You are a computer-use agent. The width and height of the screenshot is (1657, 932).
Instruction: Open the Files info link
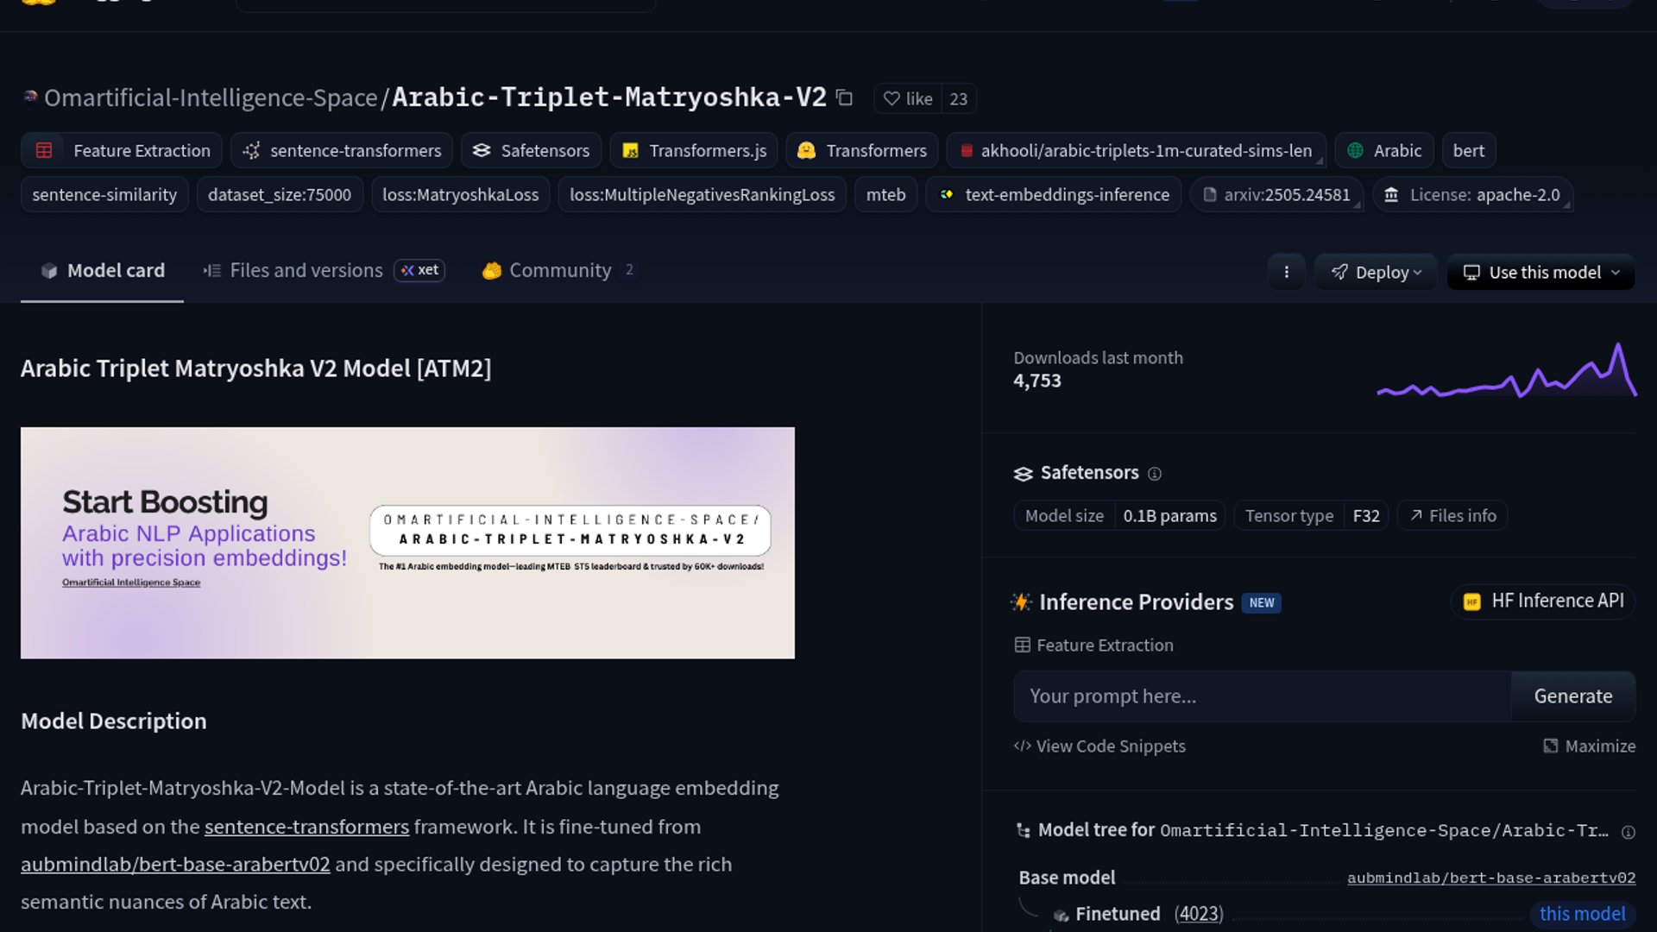(1452, 515)
